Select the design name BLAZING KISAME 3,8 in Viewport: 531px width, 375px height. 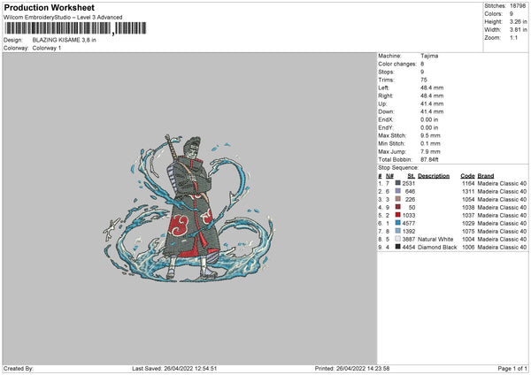coord(64,40)
